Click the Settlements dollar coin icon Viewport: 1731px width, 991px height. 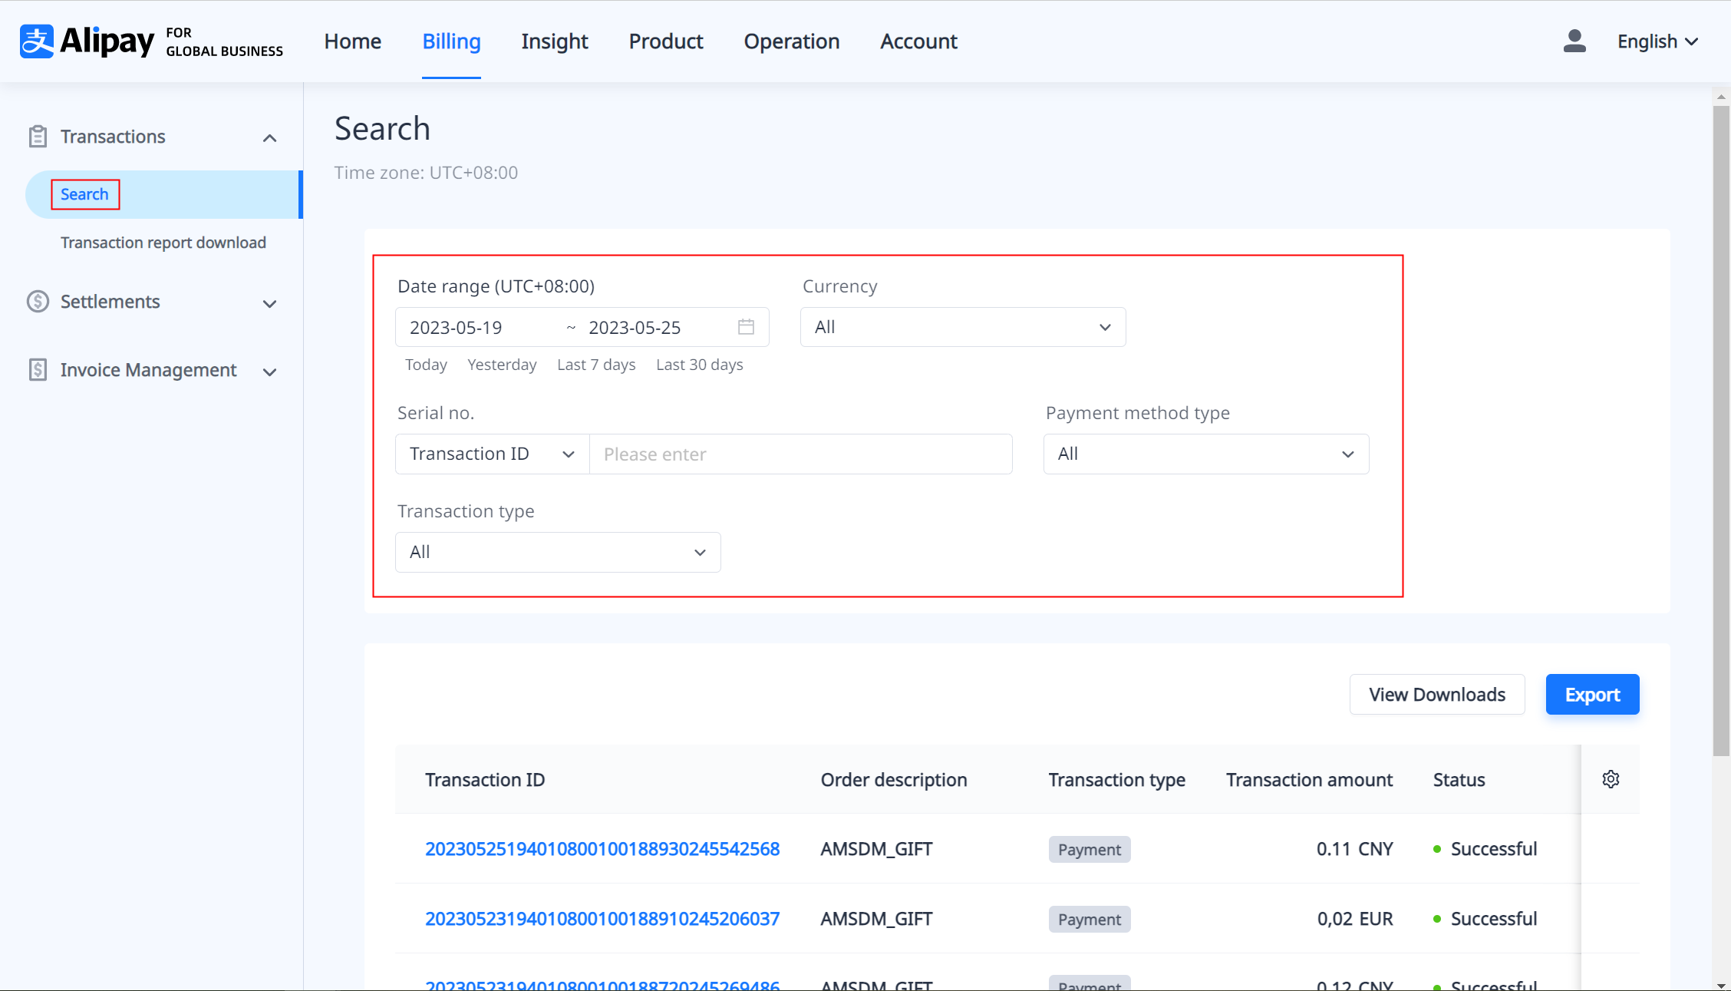coord(38,302)
